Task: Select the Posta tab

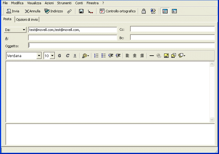Action: [x=8, y=19]
